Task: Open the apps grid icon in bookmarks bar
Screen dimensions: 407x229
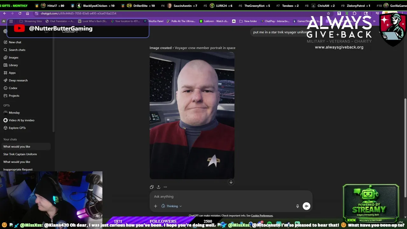Action: 11,21
